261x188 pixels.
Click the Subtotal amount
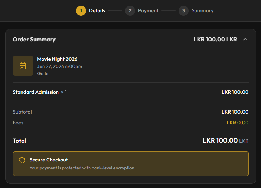click(235, 112)
